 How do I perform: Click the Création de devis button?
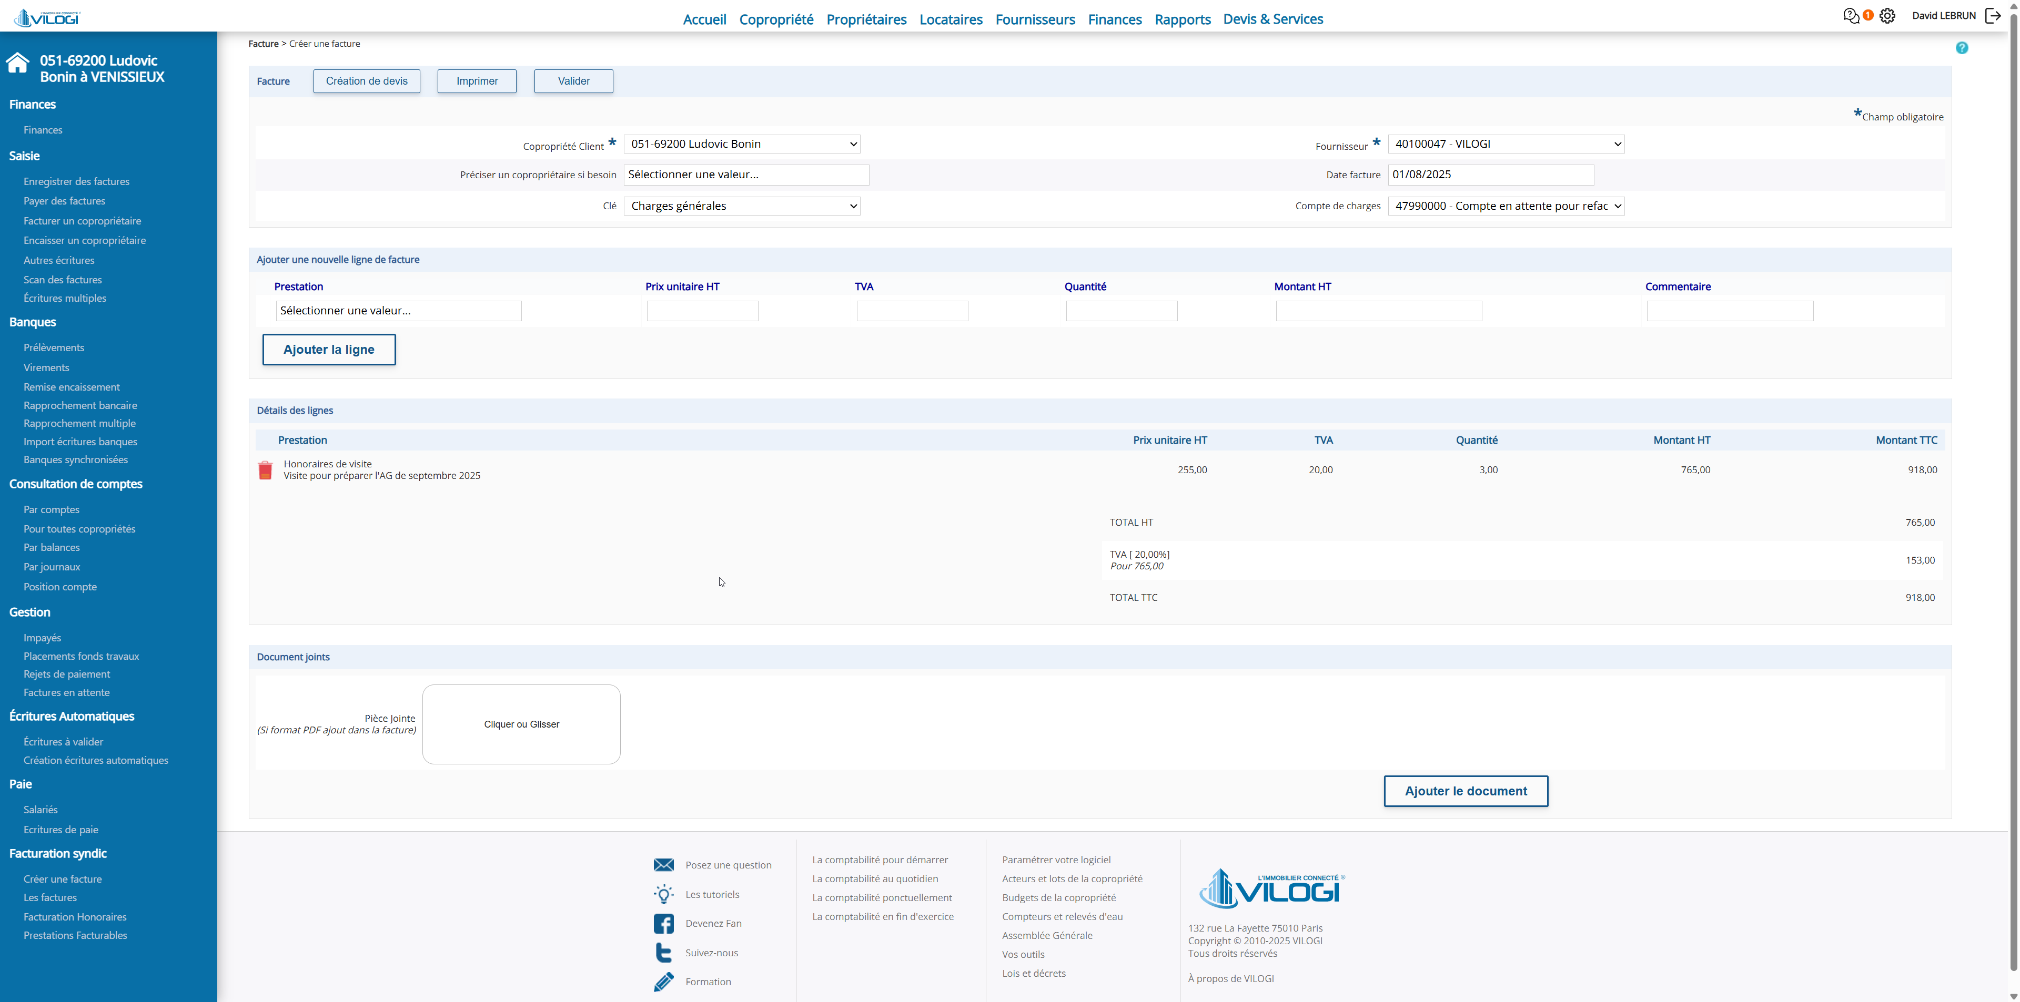click(366, 80)
